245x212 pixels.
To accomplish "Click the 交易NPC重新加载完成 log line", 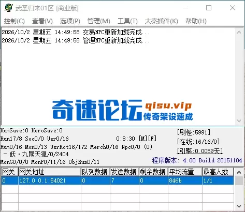I will [x=76, y=32].
